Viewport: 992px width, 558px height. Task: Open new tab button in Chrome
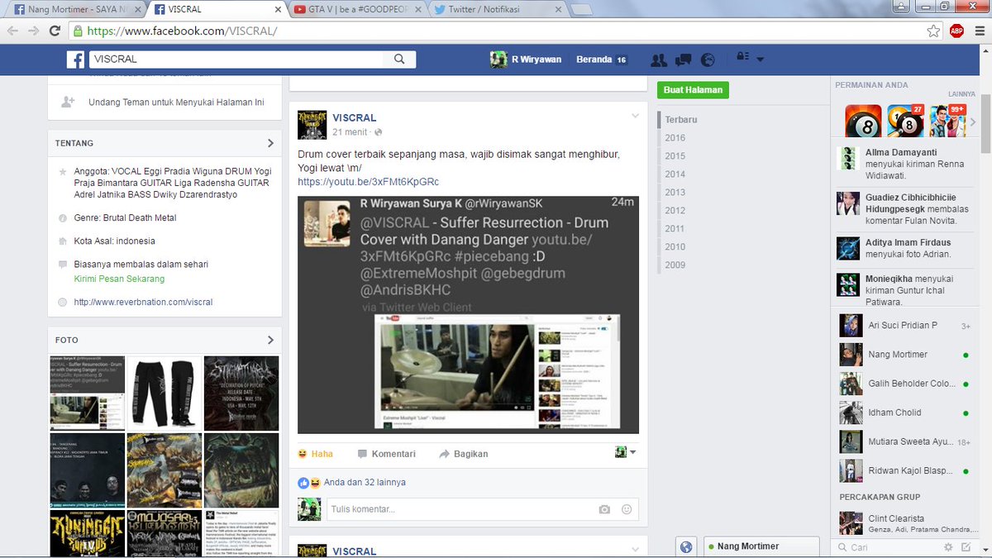pos(581,10)
